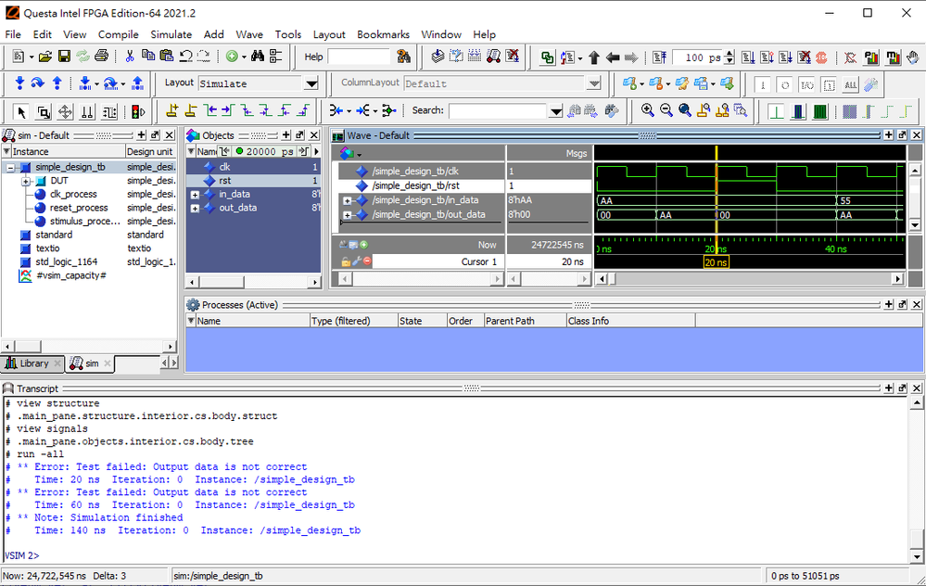The image size is (926, 586).
Task: Click the binoculars Find icon
Action: [257, 57]
